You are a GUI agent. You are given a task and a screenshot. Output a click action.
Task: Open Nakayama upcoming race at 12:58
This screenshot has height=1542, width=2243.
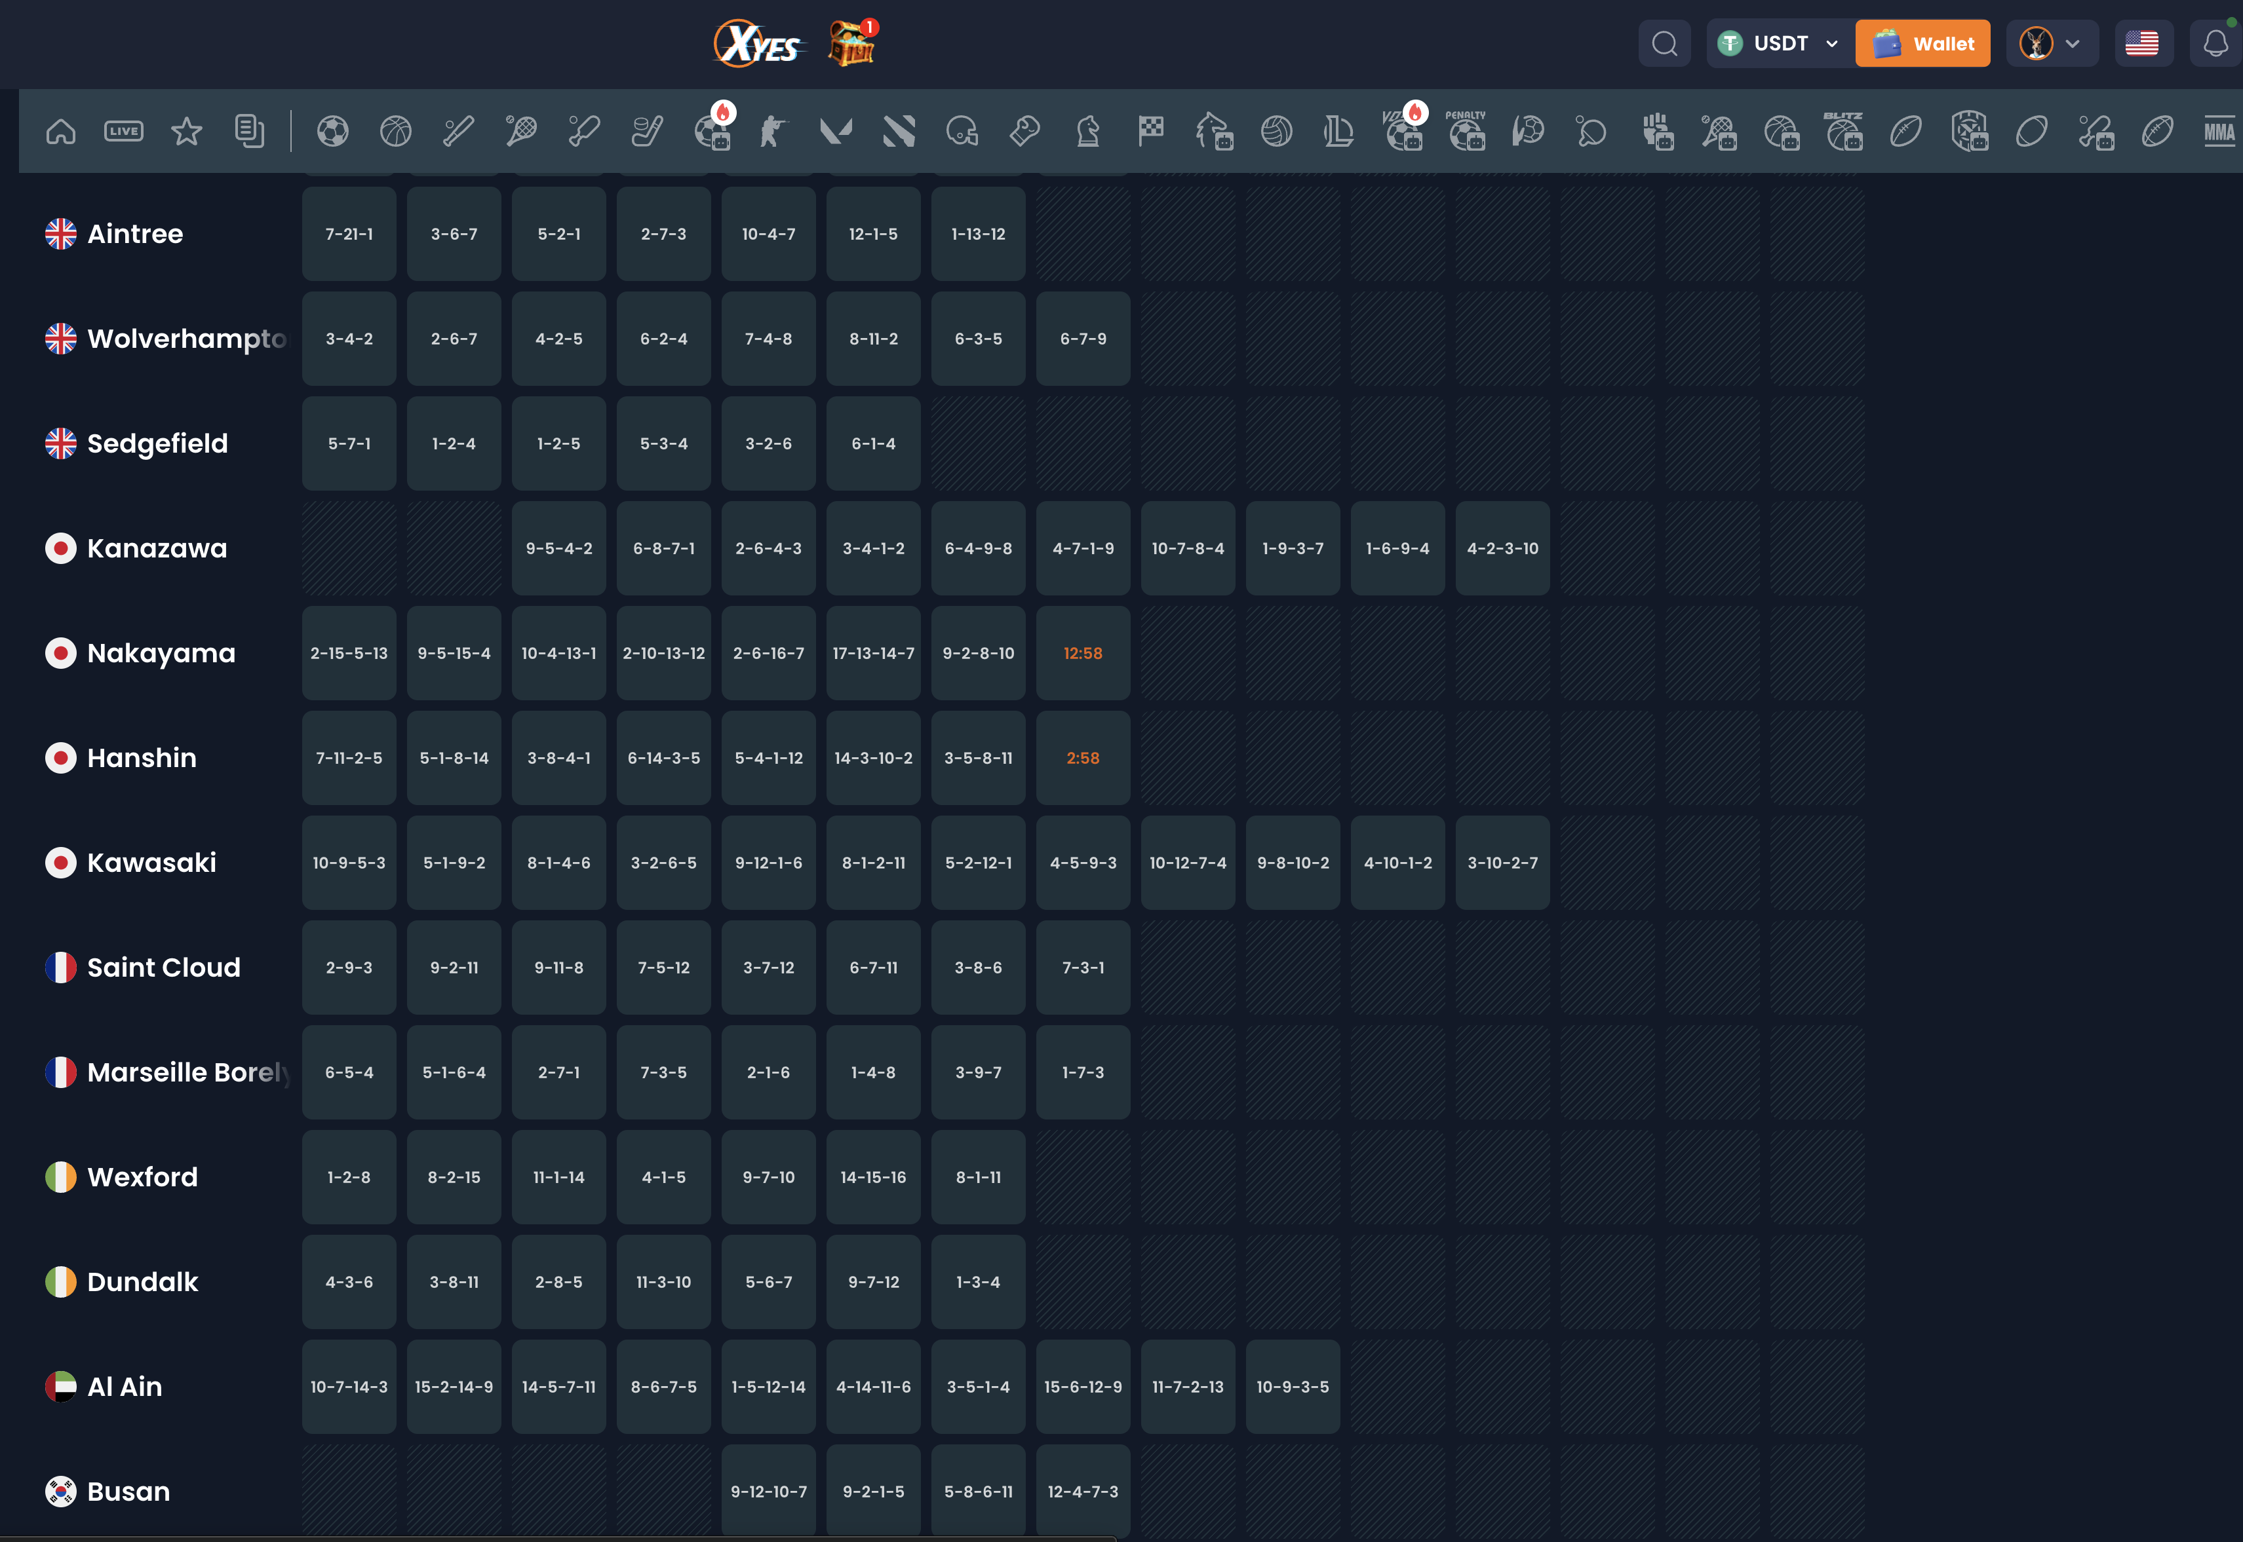click(x=1083, y=653)
